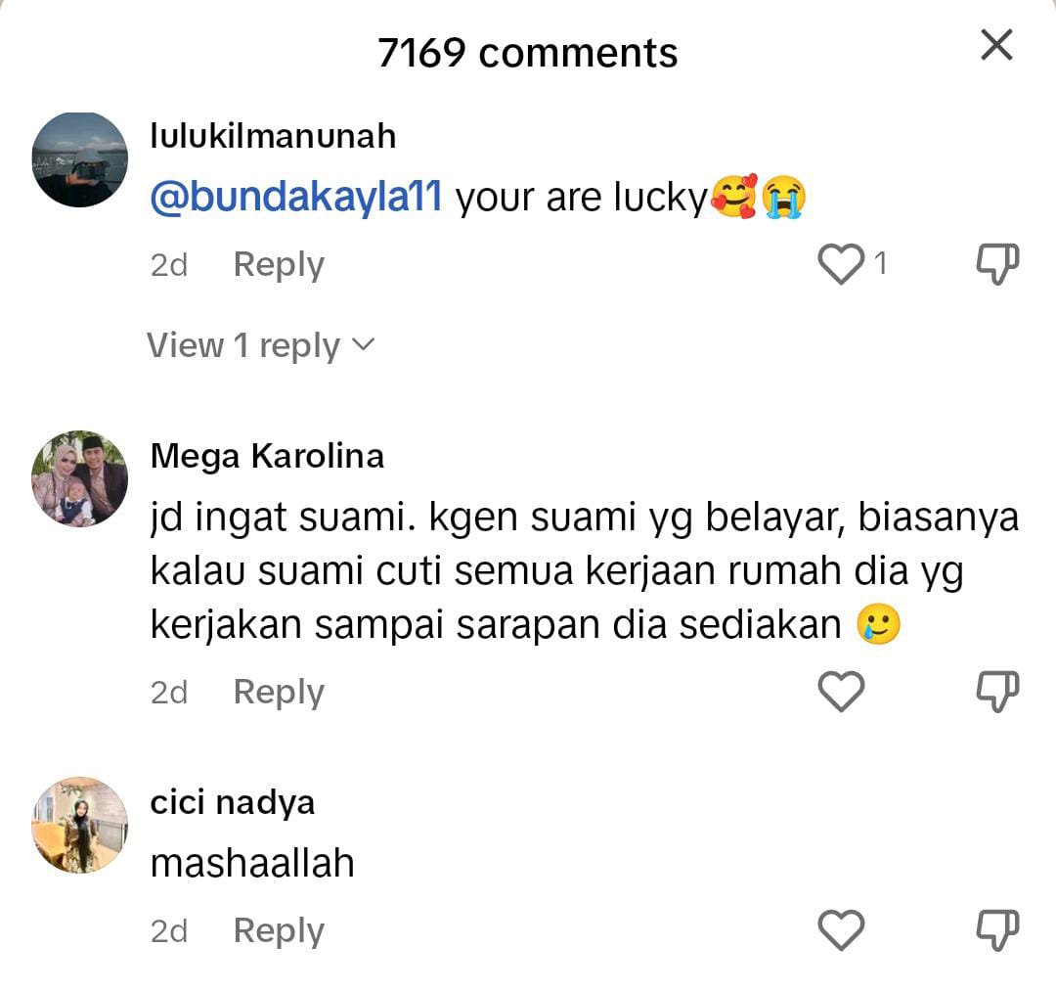
Task: Open the @bundakayla11 mention
Action: 295,198
